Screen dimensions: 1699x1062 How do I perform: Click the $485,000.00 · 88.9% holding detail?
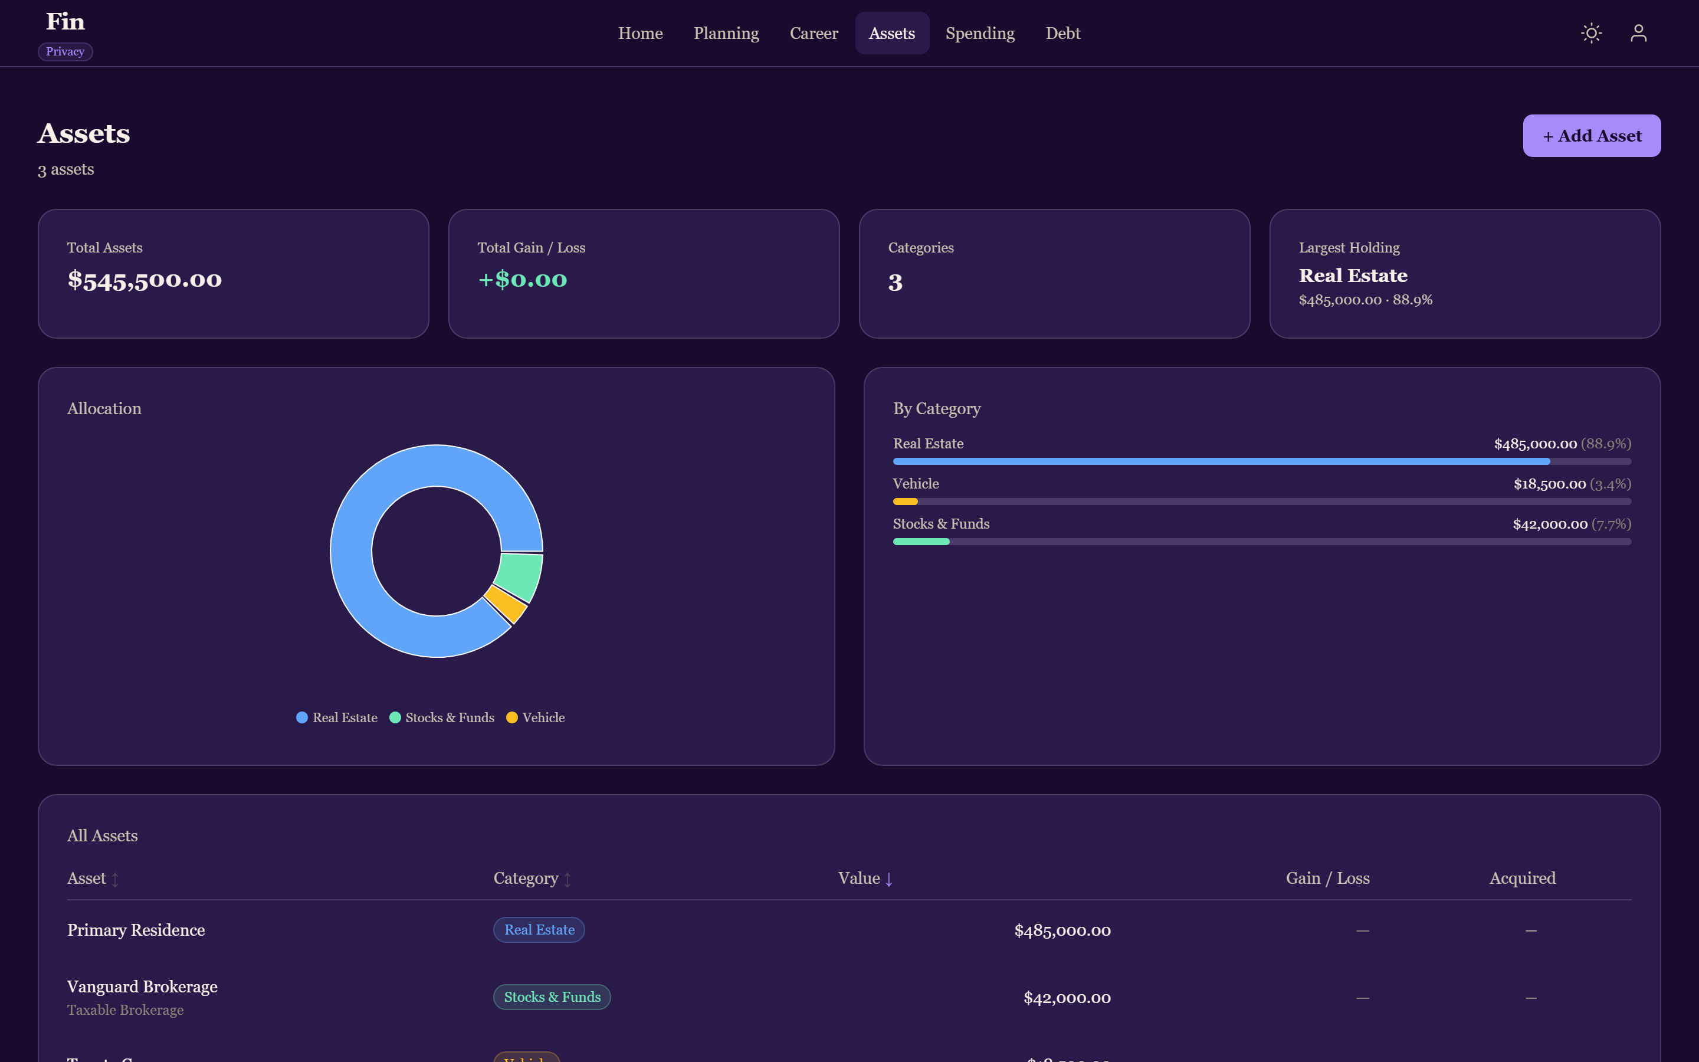click(1366, 300)
